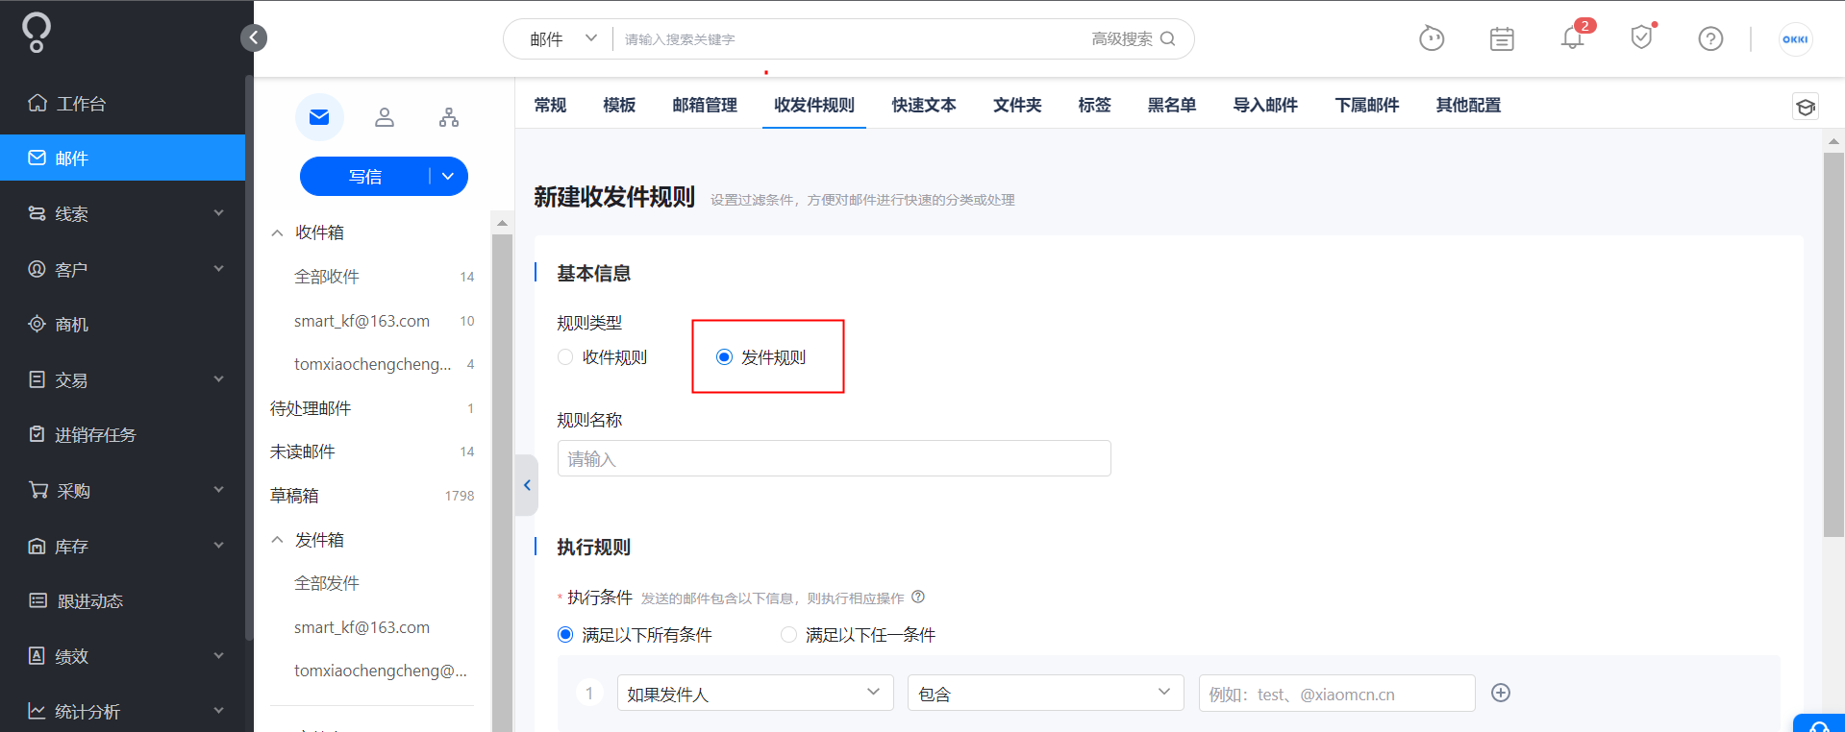Screen dimensions: 1845x732
Task: Add a condition with plus icon
Action: (1501, 693)
